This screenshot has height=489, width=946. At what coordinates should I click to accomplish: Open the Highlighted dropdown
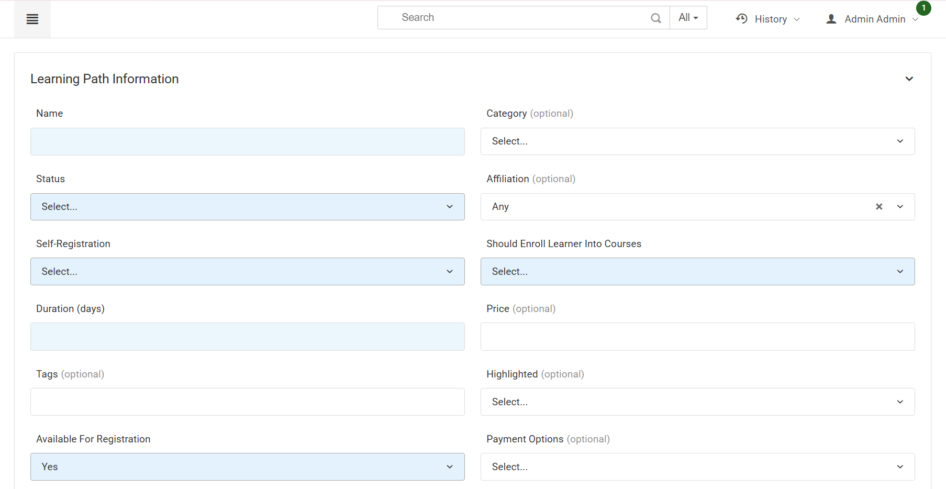click(x=697, y=402)
